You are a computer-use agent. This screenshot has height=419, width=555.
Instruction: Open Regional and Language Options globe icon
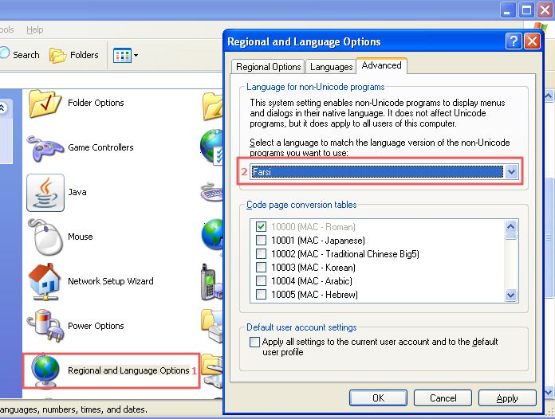coord(45,370)
